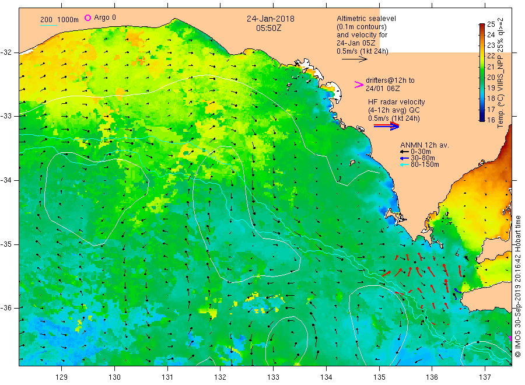Click the '0-30m' depth label

(x=421, y=152)
